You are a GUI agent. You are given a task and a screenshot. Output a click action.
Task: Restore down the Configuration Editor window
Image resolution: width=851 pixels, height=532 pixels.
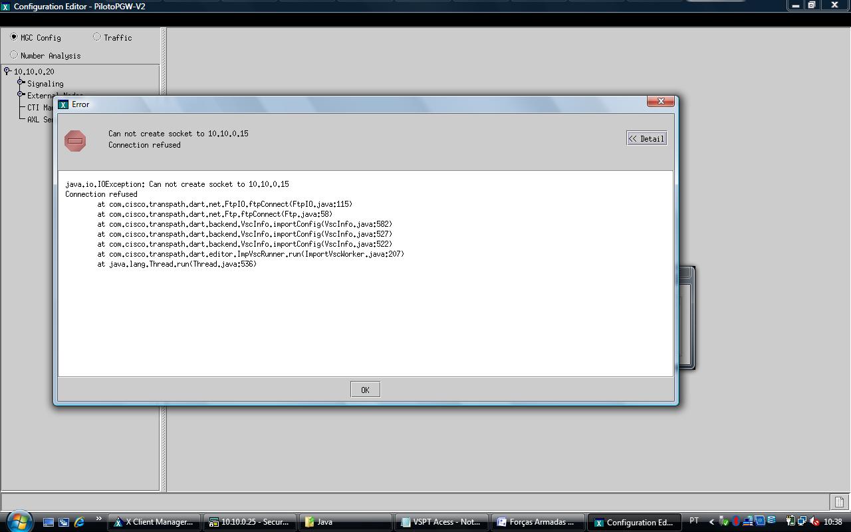click(x=812, y=5)
